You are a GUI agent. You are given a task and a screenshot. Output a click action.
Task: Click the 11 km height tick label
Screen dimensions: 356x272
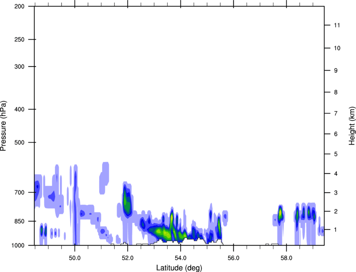pyautogui.click(x=337, y=25)
